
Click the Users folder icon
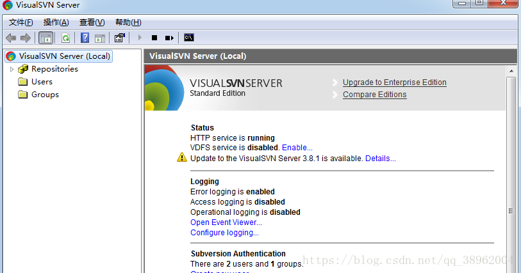(x=22, y=81)
